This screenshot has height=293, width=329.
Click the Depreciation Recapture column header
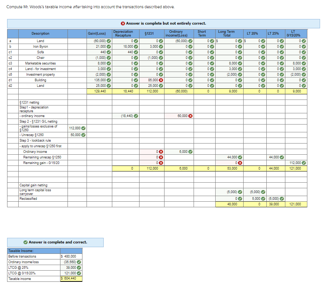point(126,34)
